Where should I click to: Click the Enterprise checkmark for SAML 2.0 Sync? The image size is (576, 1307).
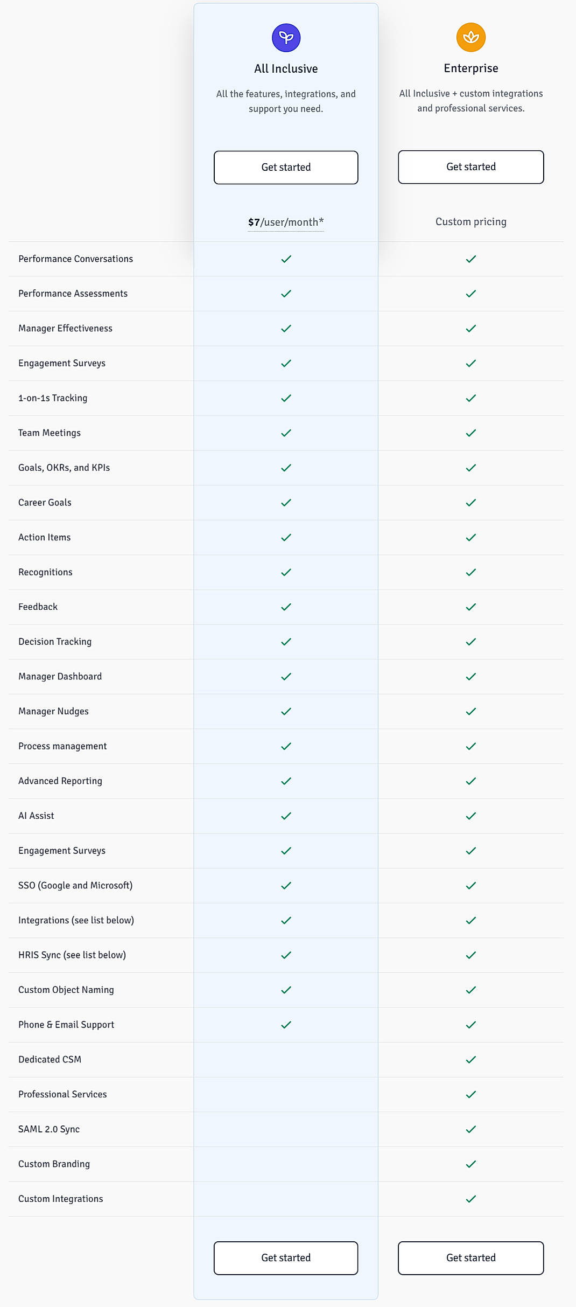click(470, 1129)
